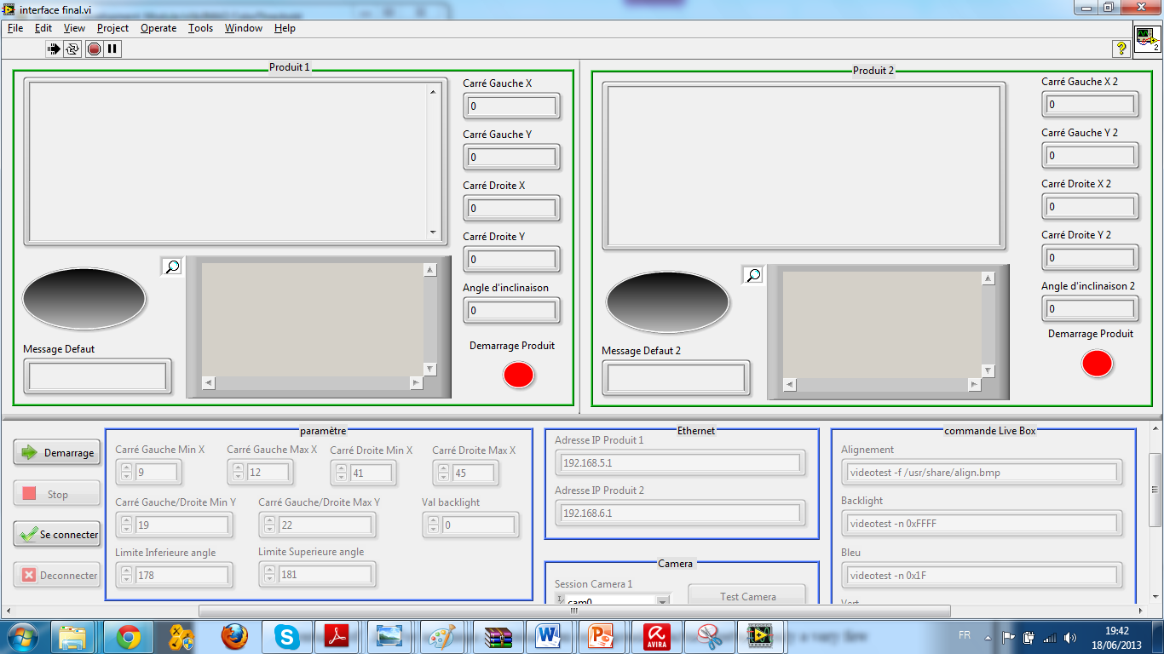Click the Pause toolbar icon

[112, 49]
